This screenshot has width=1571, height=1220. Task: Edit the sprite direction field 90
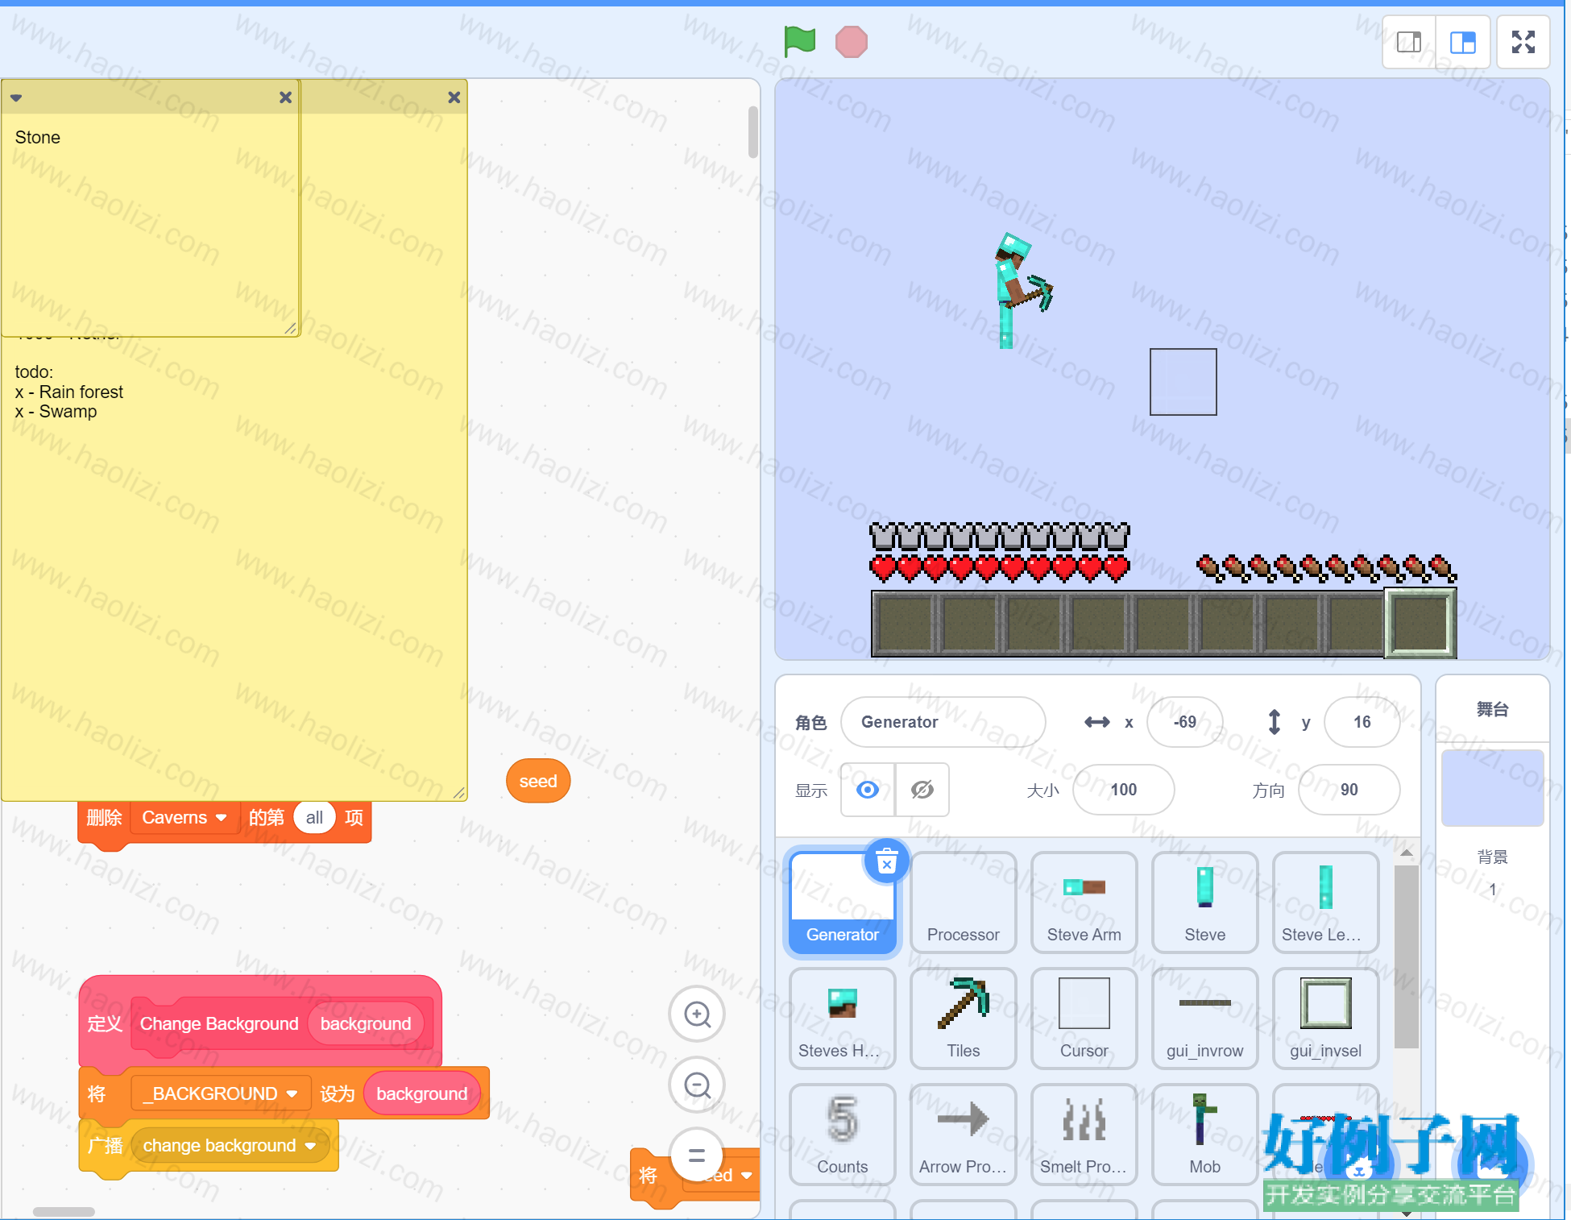pyautogui.click(x=1349, y=790)
